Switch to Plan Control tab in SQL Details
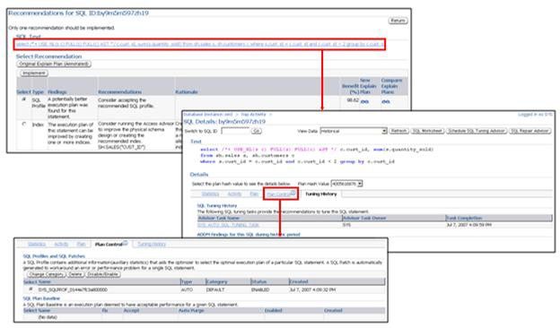 [x=279, y=194]
